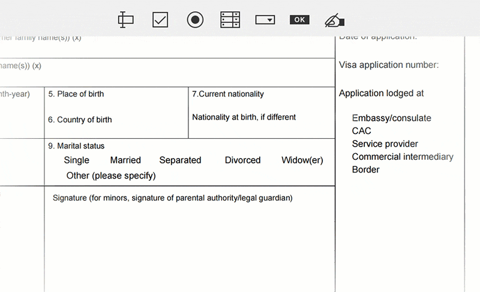This screenshot has height=292, width=480.
Task: Click 'Visa application number:' text
Action: point(389,65)
